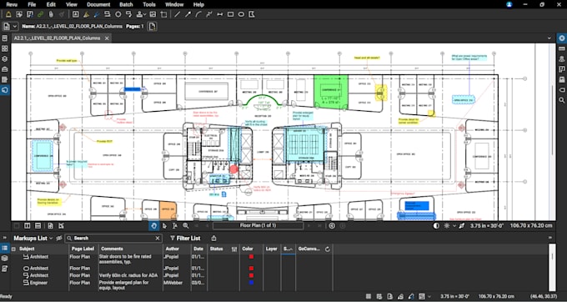Open the Markups List dropdown
Viewport: 567px width, 302px height.
pyautogui.click(x=33, y=238)
